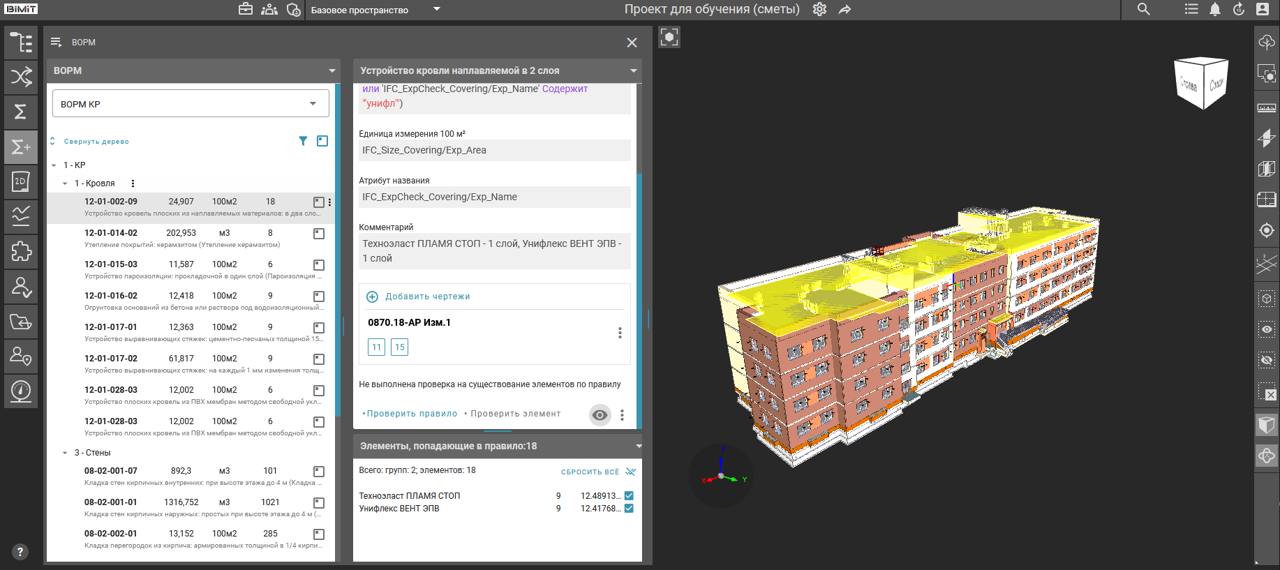Click the target locate tool in right toolbar
The height and width of the screenshot is (570, 1280).
1267,230
